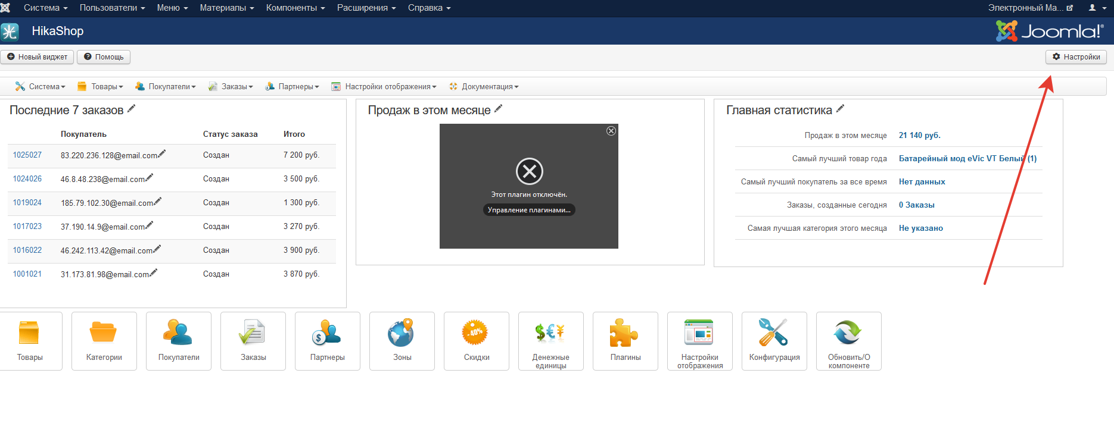This screenshot has height=442, width=1114.
Task: Expand the HikaShop Партнеры dropdown menu
Action: pyautogui.click(x=292, y=87)
